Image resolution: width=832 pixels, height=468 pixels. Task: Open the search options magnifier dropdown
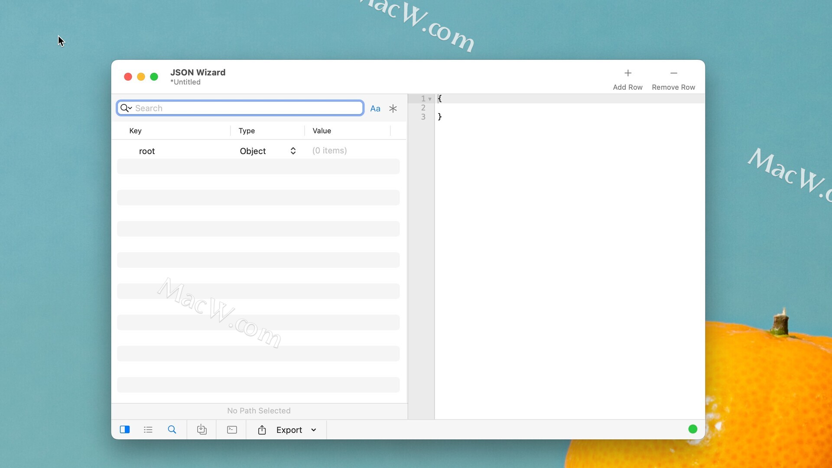pyautogui.click(x=126, y=108)
